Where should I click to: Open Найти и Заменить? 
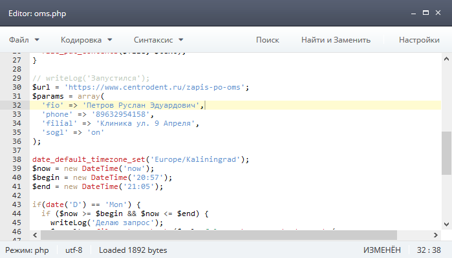coord(336,39)
